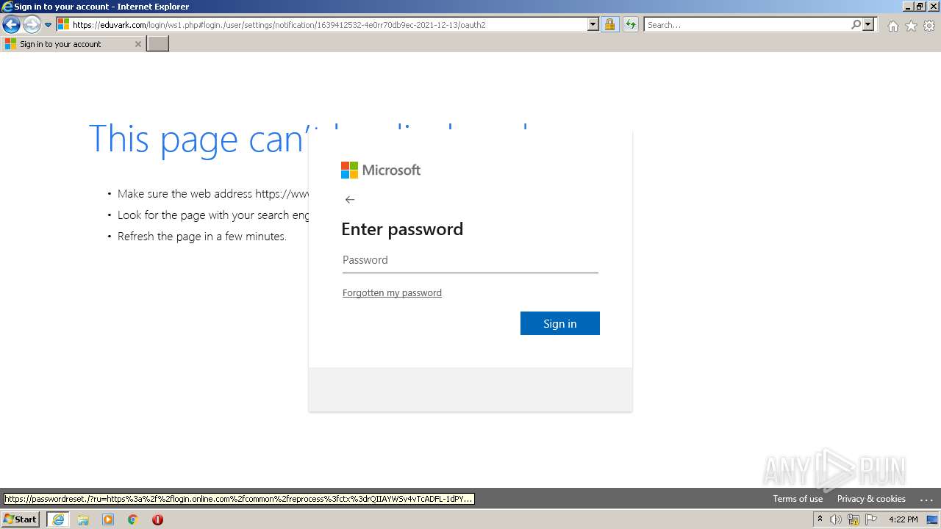Image resolution: width=941 pixels, height=529 pixels.
Task: Launch Google Chrome from taskbar
Action: [133, 519]
